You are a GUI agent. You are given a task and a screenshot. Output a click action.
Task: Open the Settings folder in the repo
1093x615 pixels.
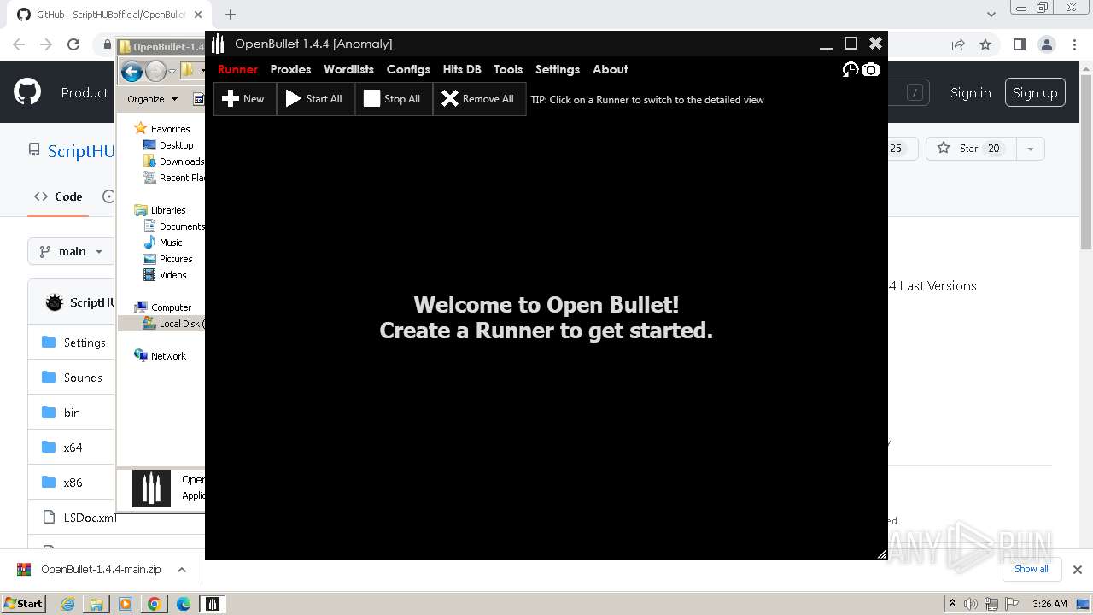coord(85,343)
